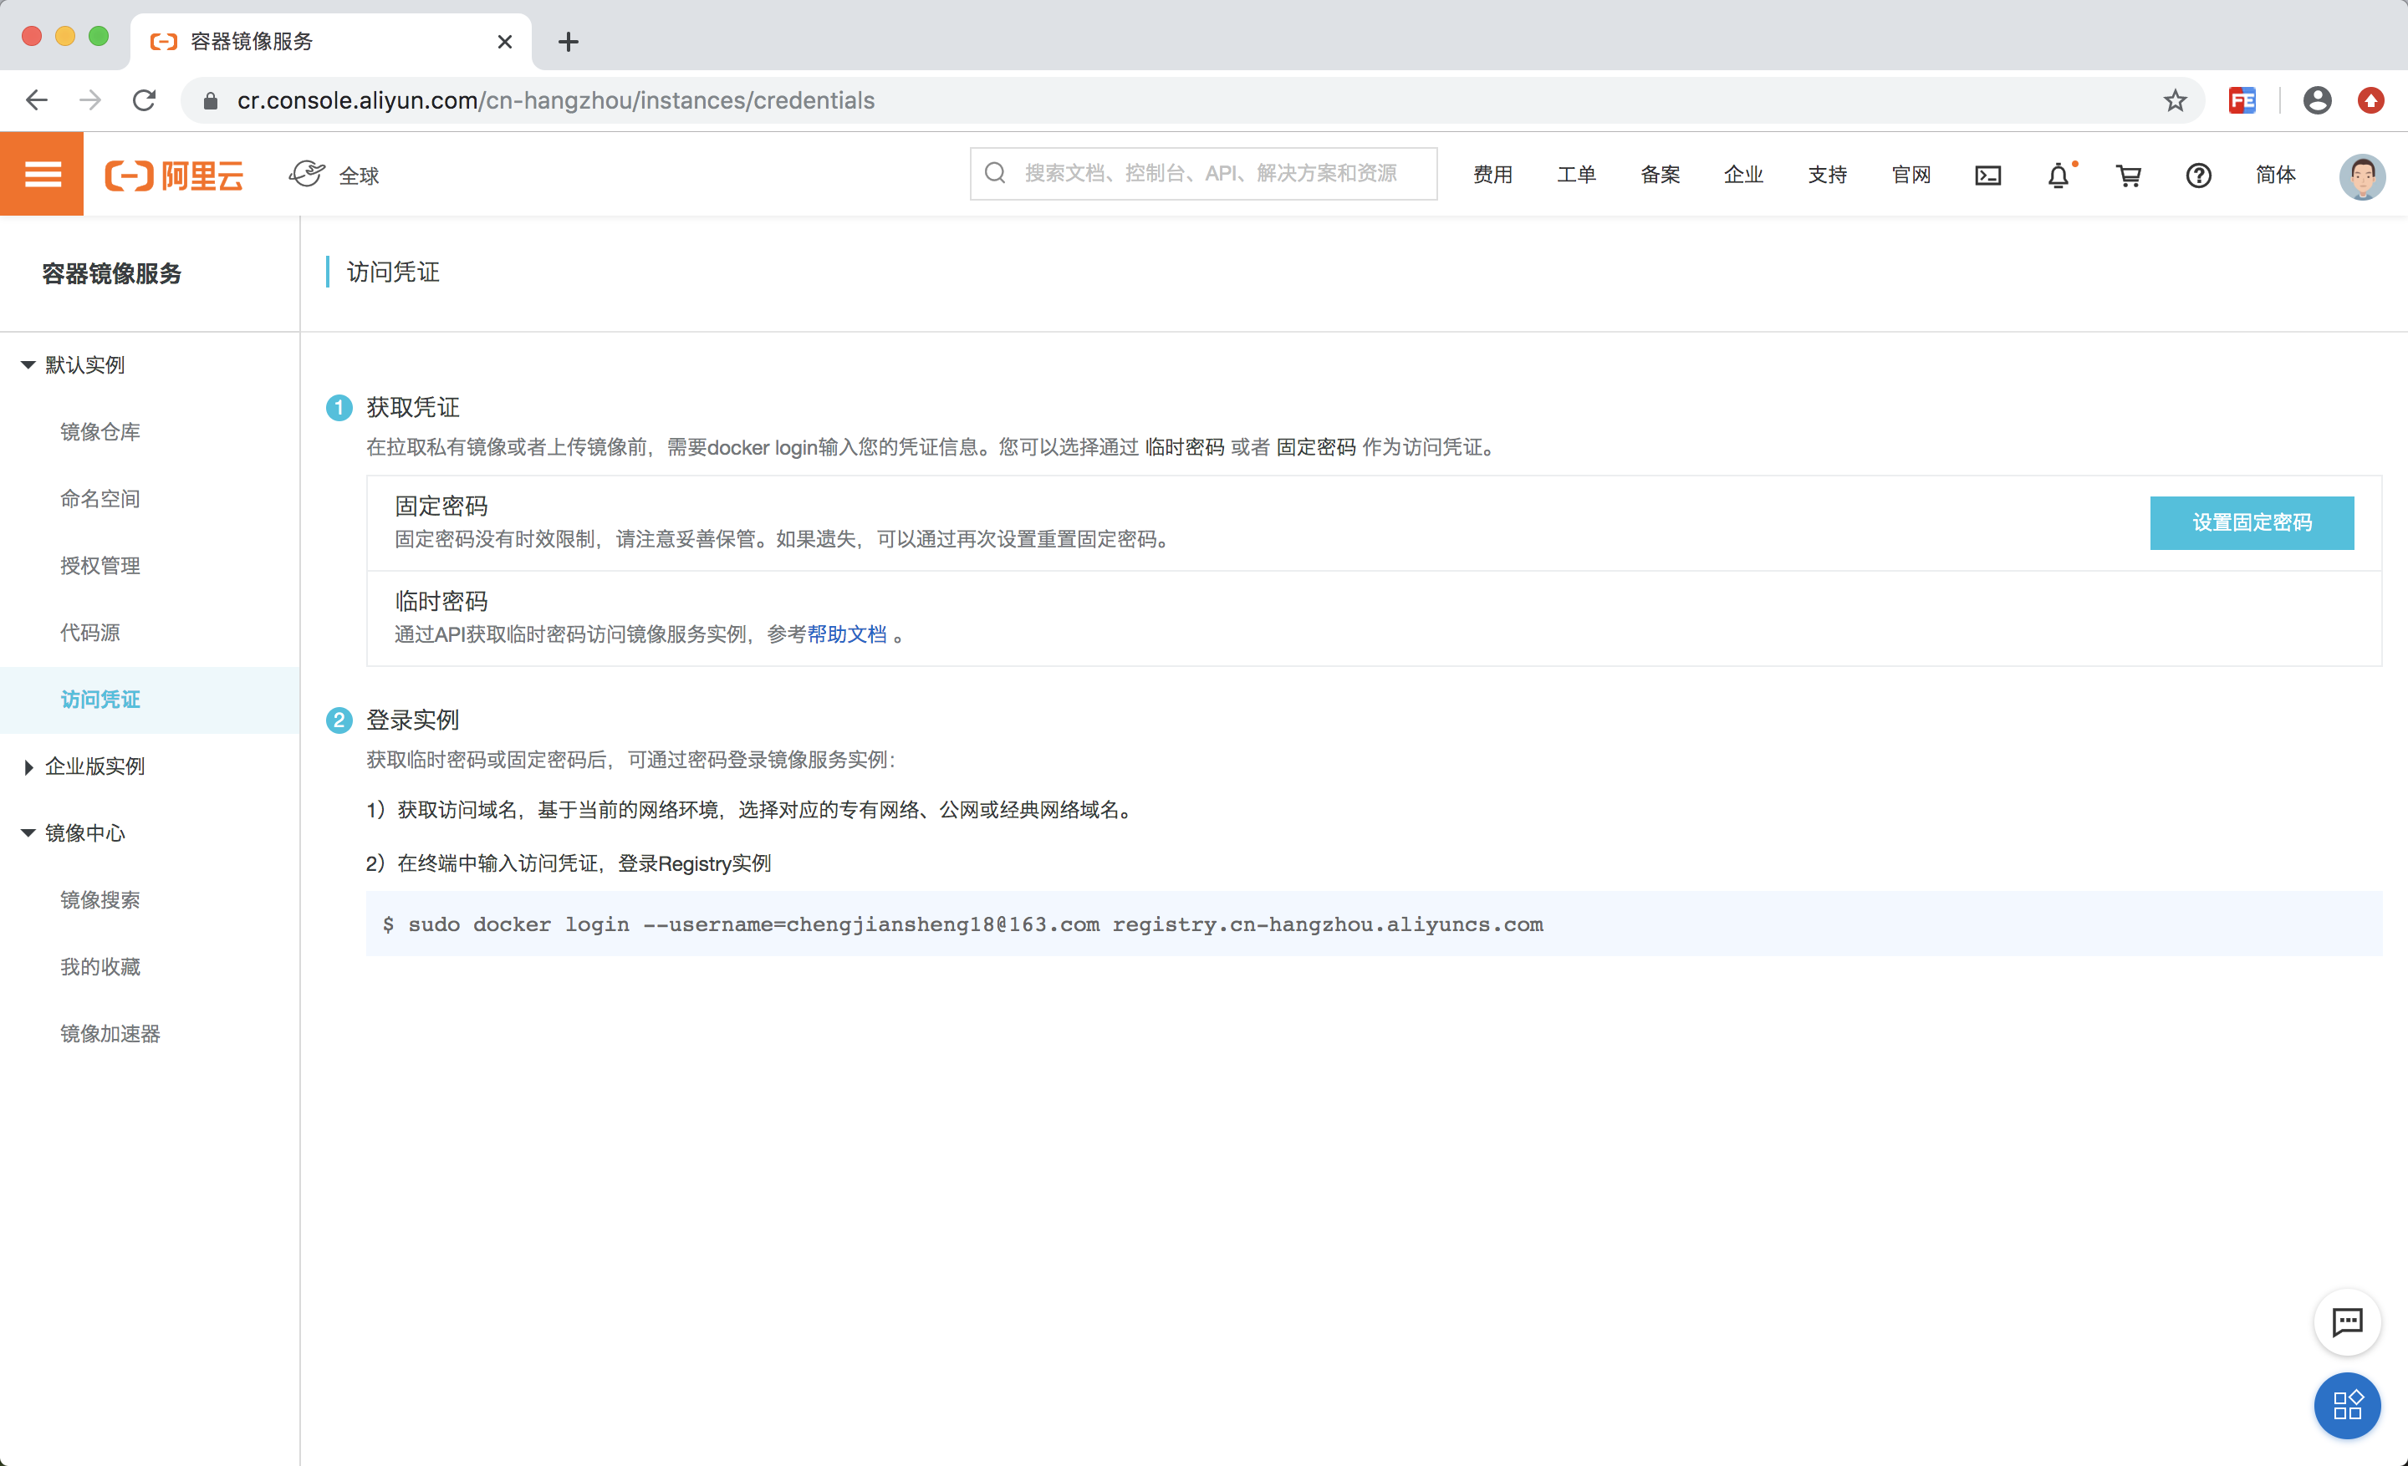Click the user avatar in header

click(x=2362, y=177)
